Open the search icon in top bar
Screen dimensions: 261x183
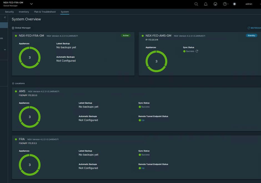tap(196, 4)
